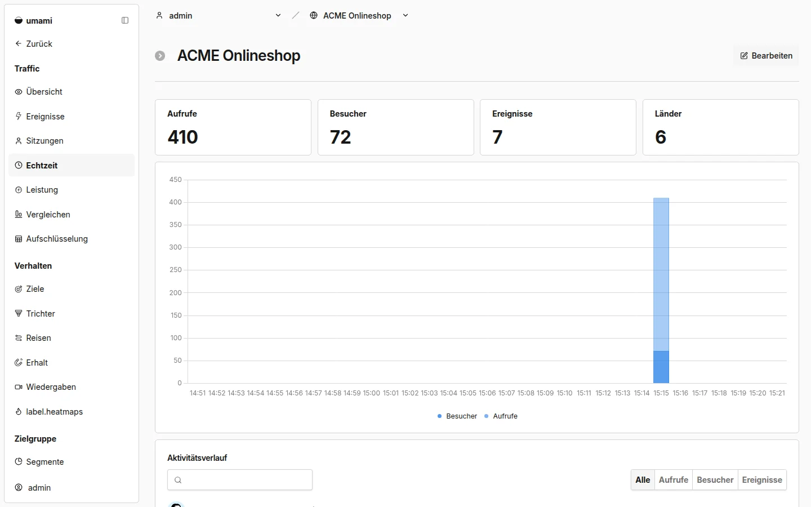811x507 pixels.
Task: Click the pie icon beside Segmente
Action: coord(19,461)
